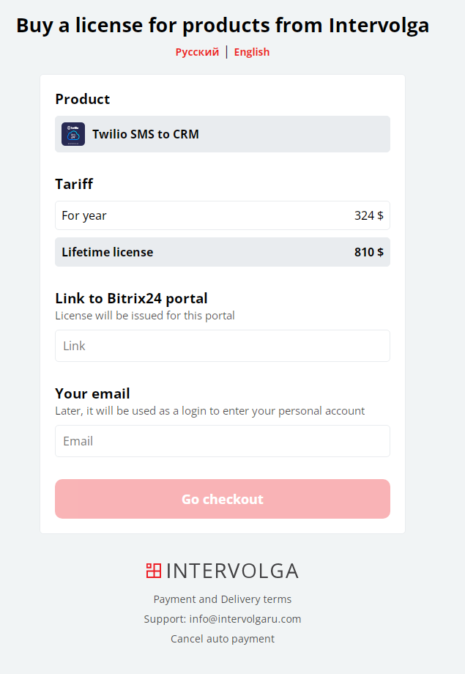Focus the Bitrix24 portal Link field

tap(223, 346)
